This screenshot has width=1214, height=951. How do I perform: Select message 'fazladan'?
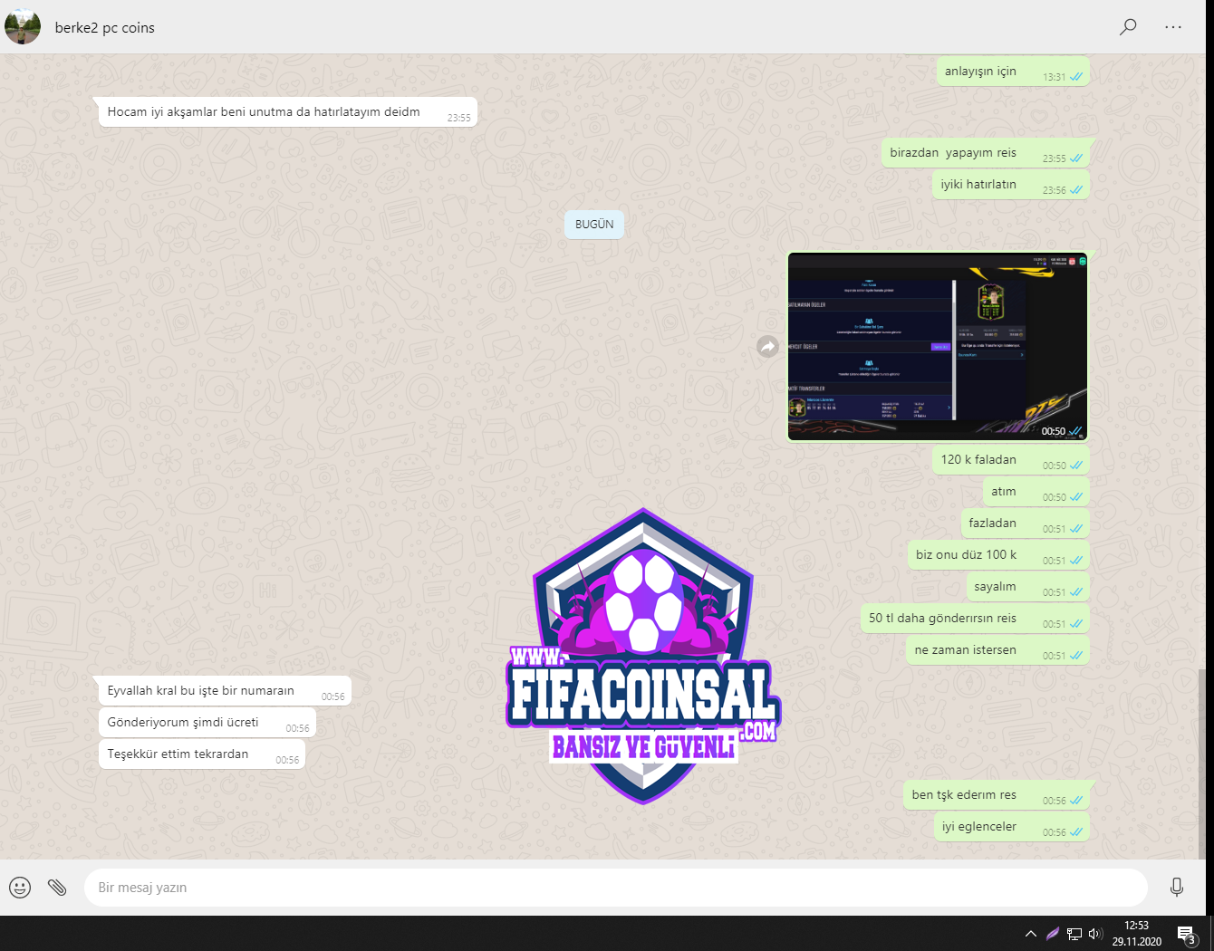pos(1025,524)
